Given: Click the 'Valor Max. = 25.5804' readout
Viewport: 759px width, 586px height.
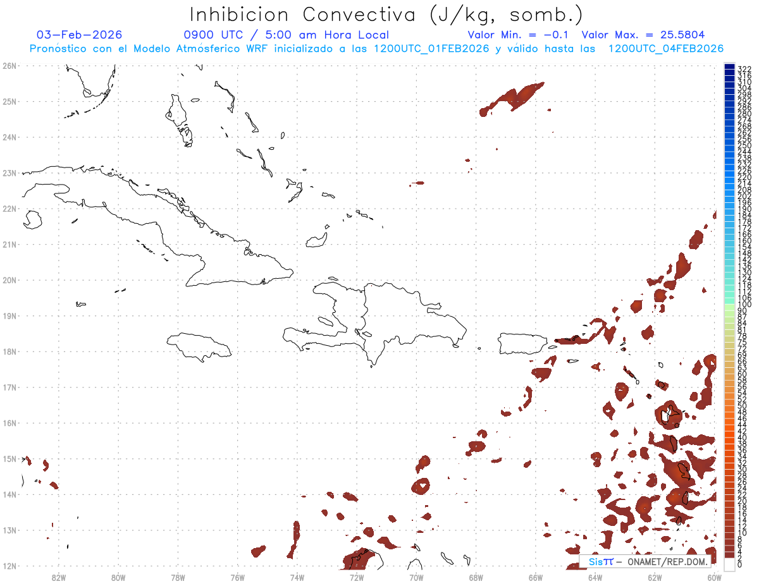Looking at the screenshot, I should tap(643, 35).
